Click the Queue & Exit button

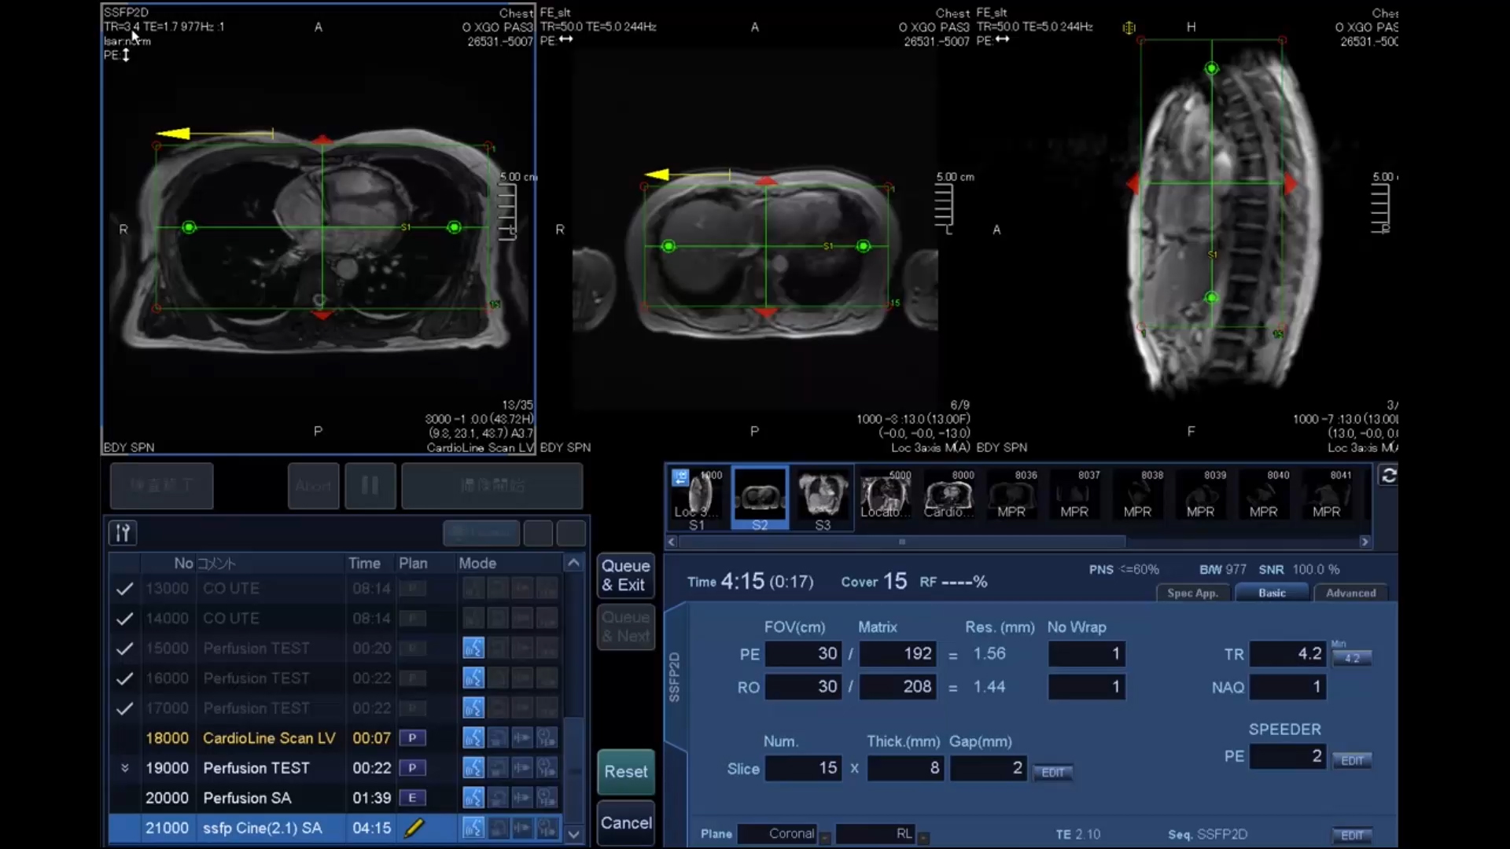pos(625,575)
